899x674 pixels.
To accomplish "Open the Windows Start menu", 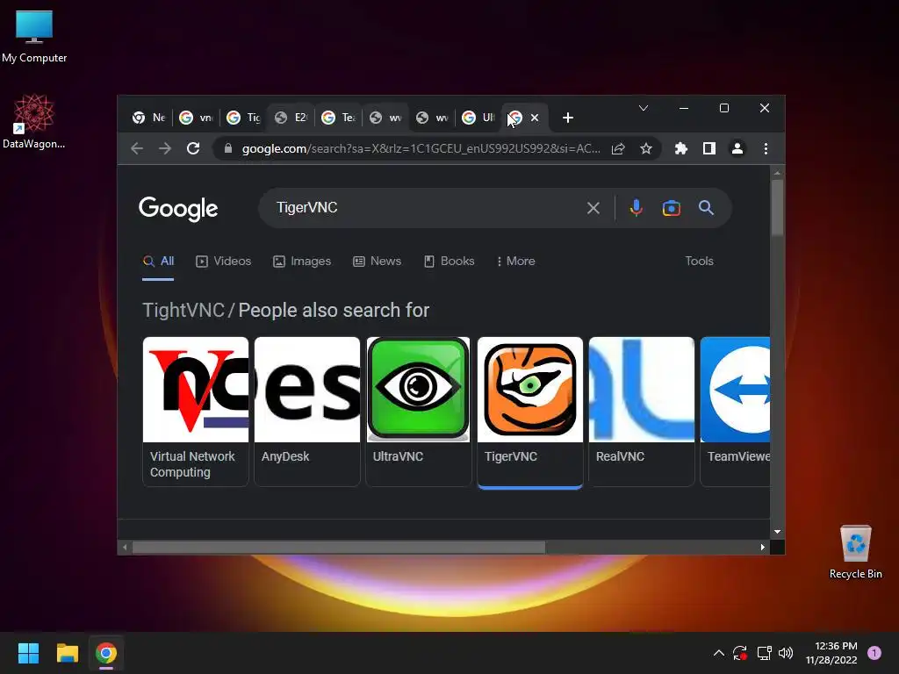I will (28, 653).
